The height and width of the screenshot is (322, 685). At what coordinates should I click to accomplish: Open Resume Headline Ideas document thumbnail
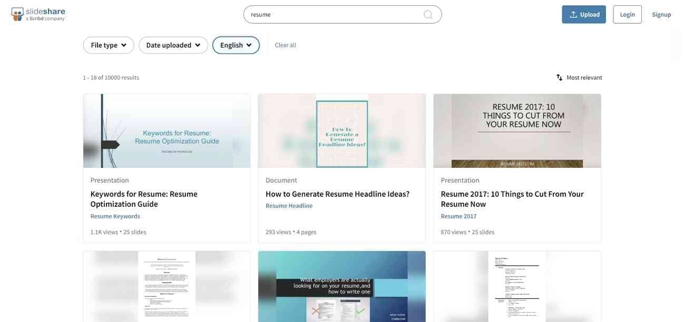click(342, 131)
